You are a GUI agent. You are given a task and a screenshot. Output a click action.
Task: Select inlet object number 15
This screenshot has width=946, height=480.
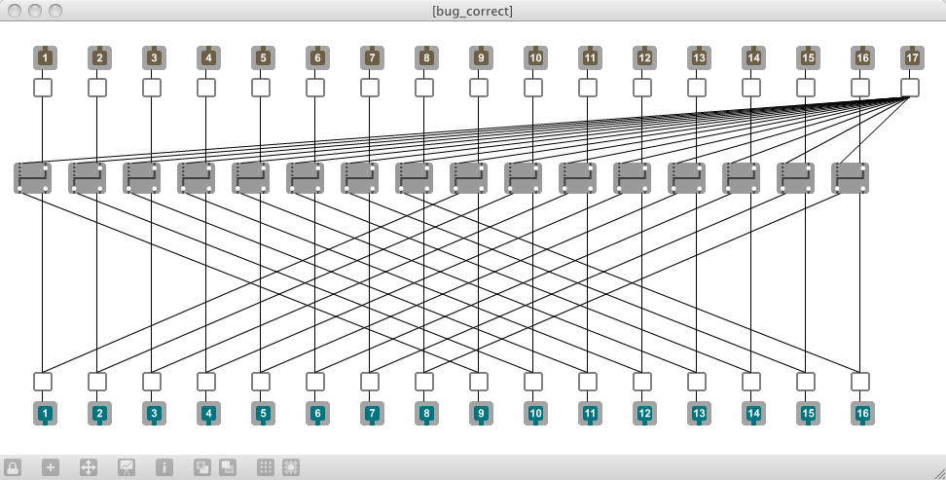pos(808,58)
